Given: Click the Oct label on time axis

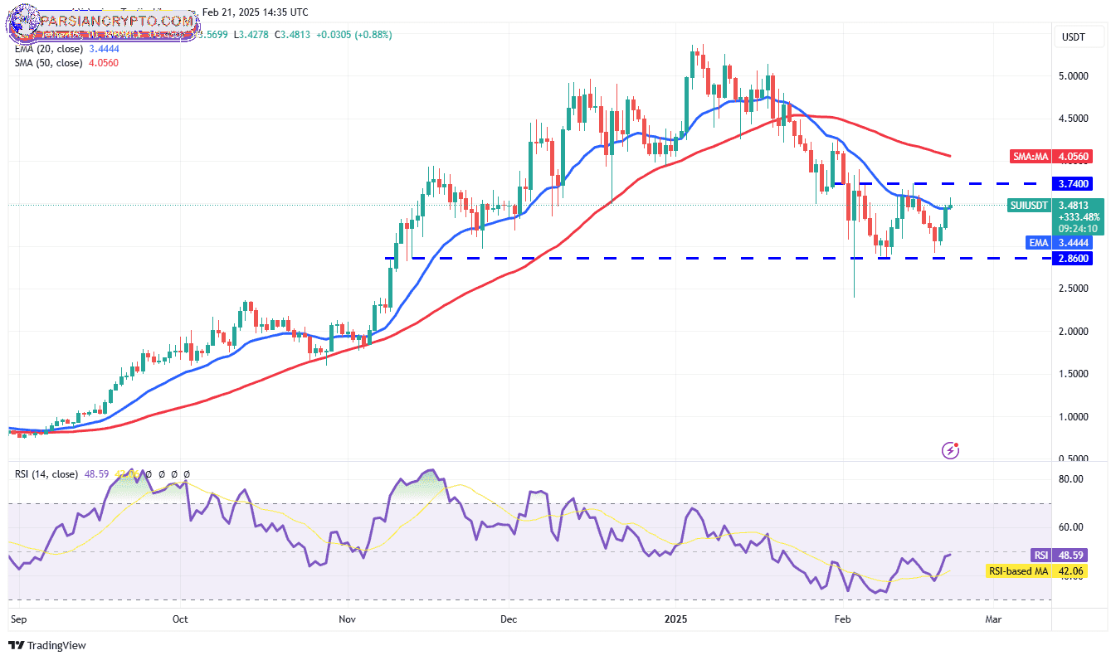Looking at the screenshot, I should click(181, 619).
